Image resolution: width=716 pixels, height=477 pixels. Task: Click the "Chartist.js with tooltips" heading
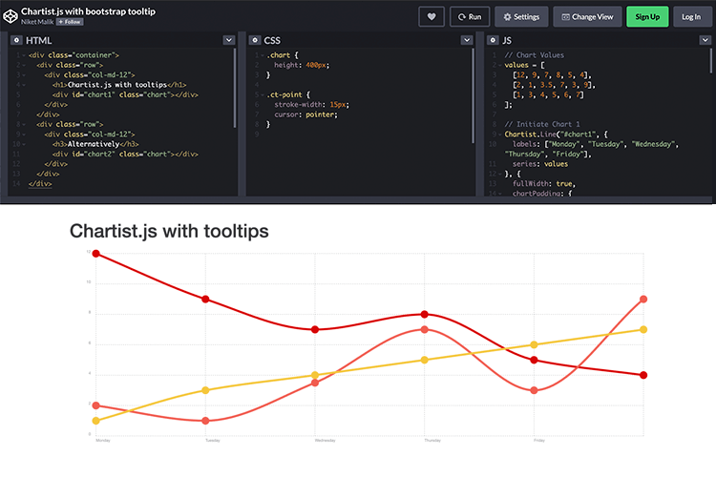point(169,231)
